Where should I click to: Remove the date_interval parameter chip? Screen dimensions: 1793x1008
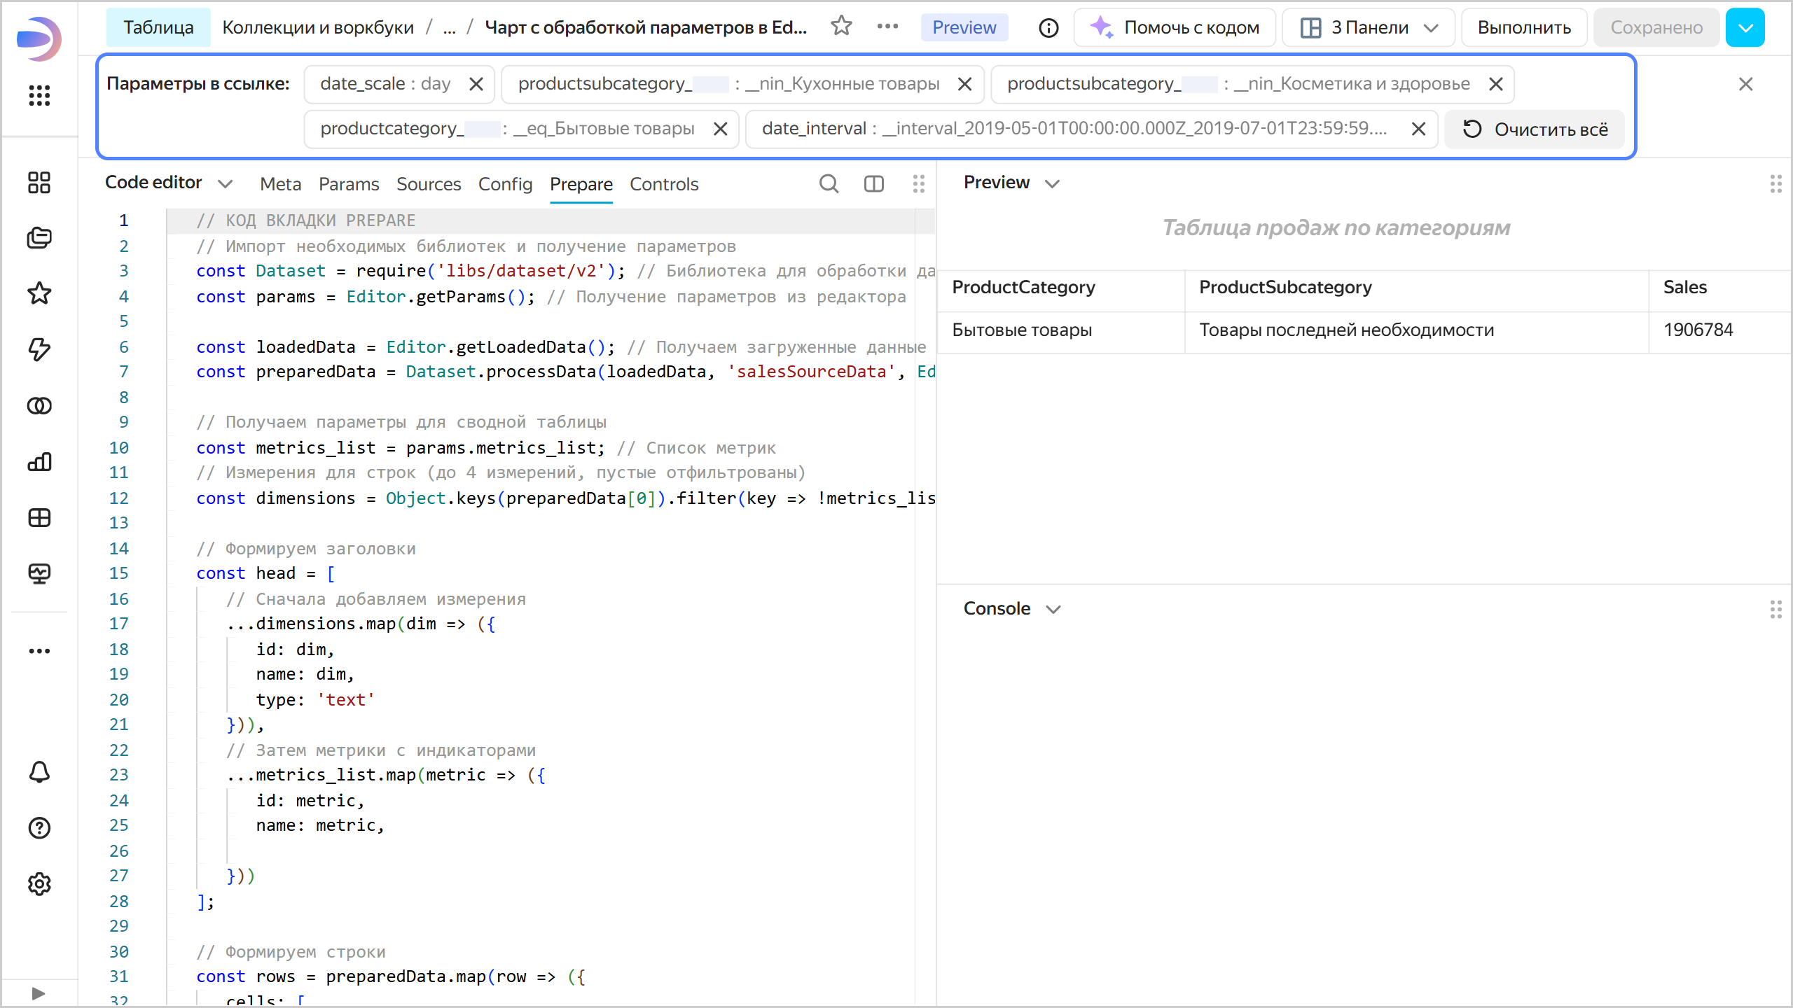tap(1418, 129)
